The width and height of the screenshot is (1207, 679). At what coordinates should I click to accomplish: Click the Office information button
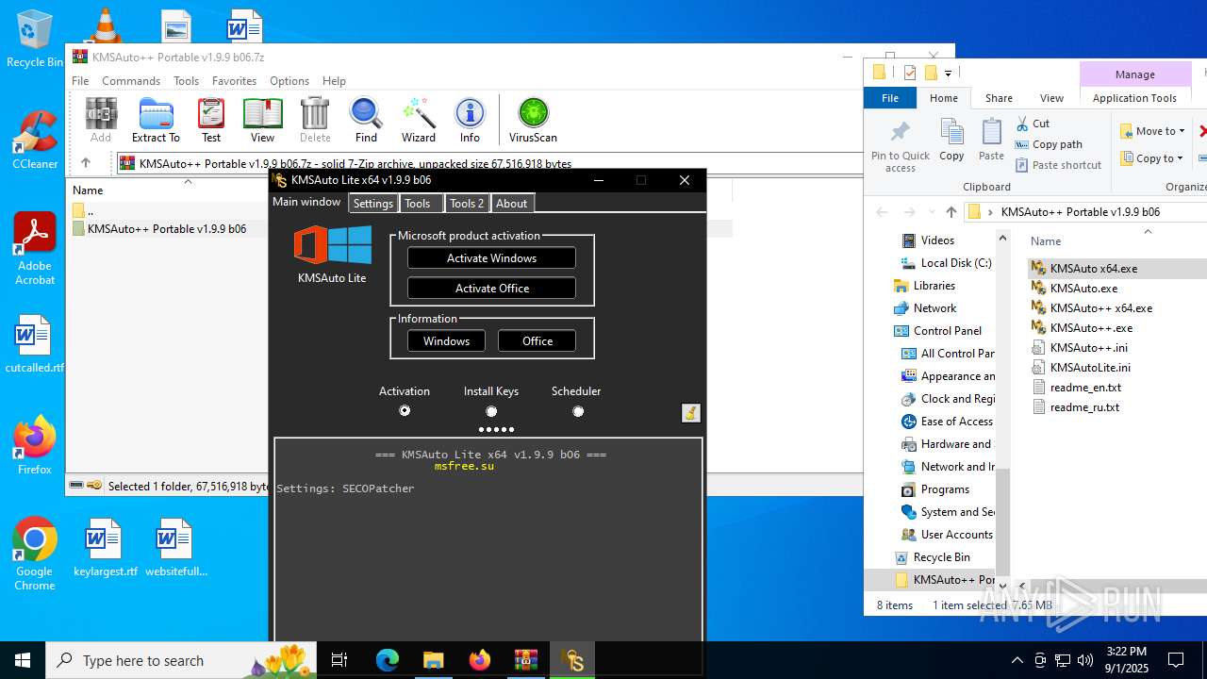pyautogui.click(x=537, y=341)
